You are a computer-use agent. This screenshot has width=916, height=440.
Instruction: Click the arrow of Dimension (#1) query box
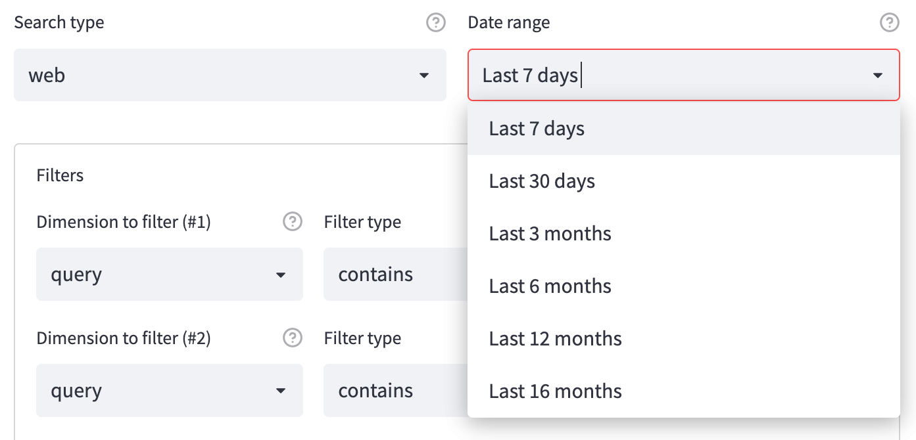(x=281, y=275)
